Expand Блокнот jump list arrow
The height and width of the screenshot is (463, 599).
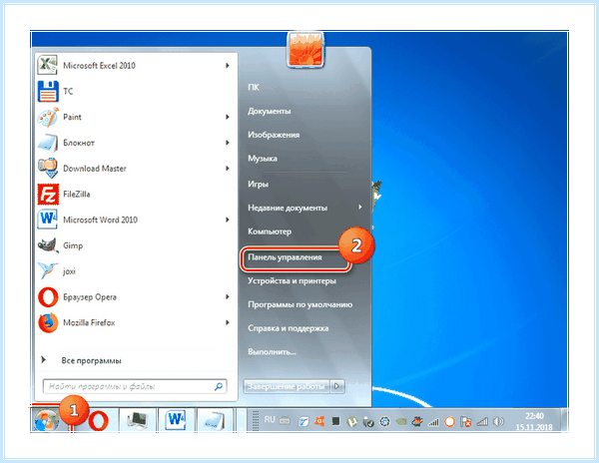click(x=228, y=143)
